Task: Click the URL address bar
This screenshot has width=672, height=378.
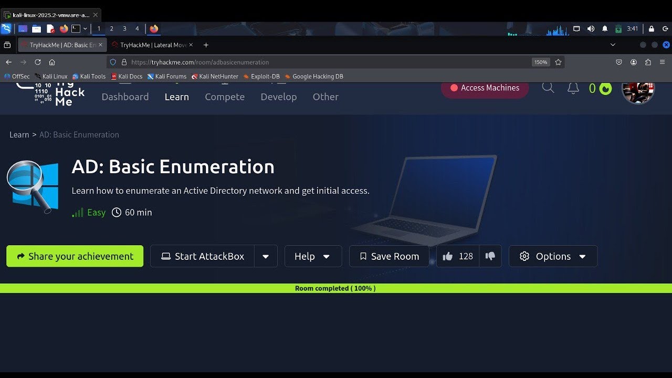Action: click(x=336, y=62)
